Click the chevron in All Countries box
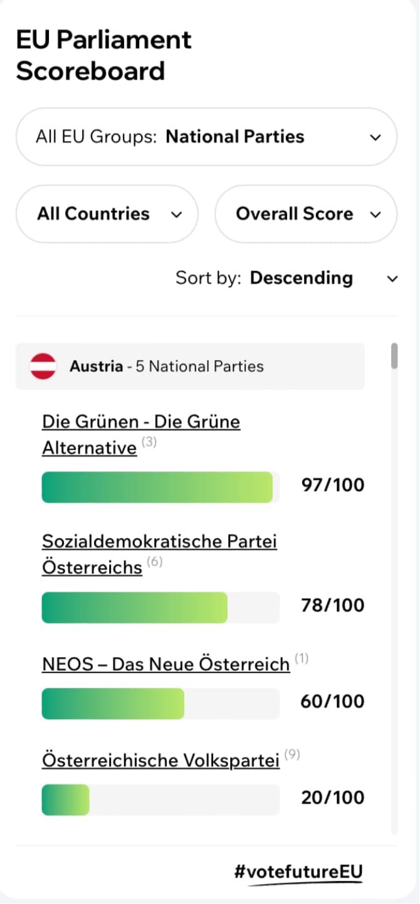 (177, 215)
